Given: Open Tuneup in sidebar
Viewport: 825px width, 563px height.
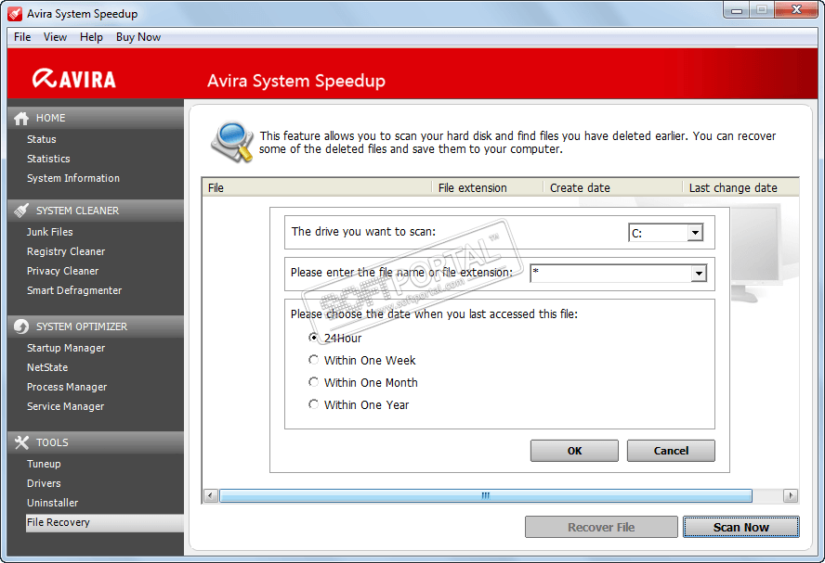Looking at the screenshot, I should 44,464.
